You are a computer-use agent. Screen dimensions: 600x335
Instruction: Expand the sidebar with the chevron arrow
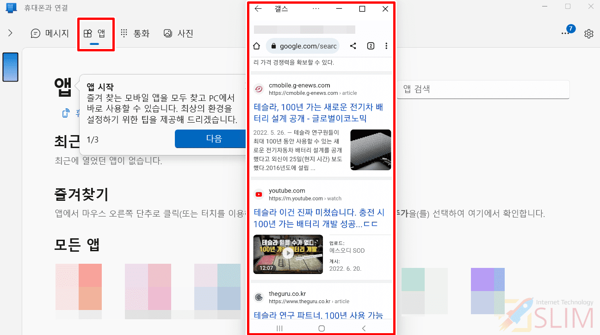point(10,33)
